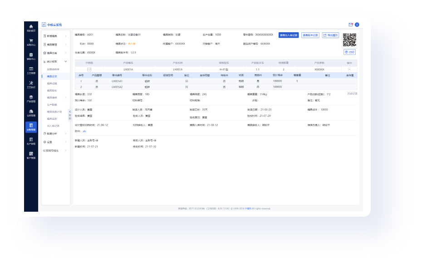Select 模具维修 submenu item
The image size is (422, 268).
52,98
